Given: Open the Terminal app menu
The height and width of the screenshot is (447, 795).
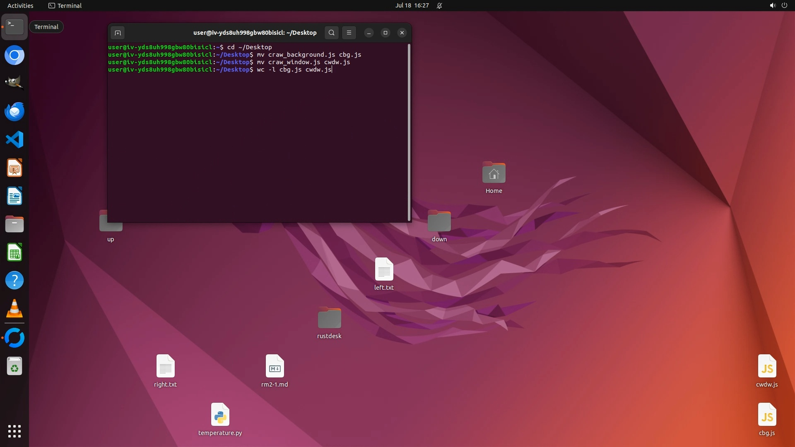Looking at the screenshot, I should click(x=65, y=5).
